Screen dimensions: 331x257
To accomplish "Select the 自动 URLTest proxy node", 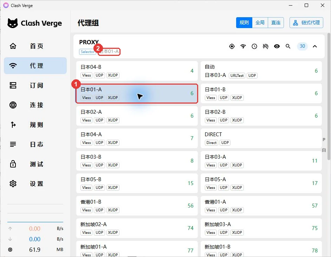I will [261, 71].
